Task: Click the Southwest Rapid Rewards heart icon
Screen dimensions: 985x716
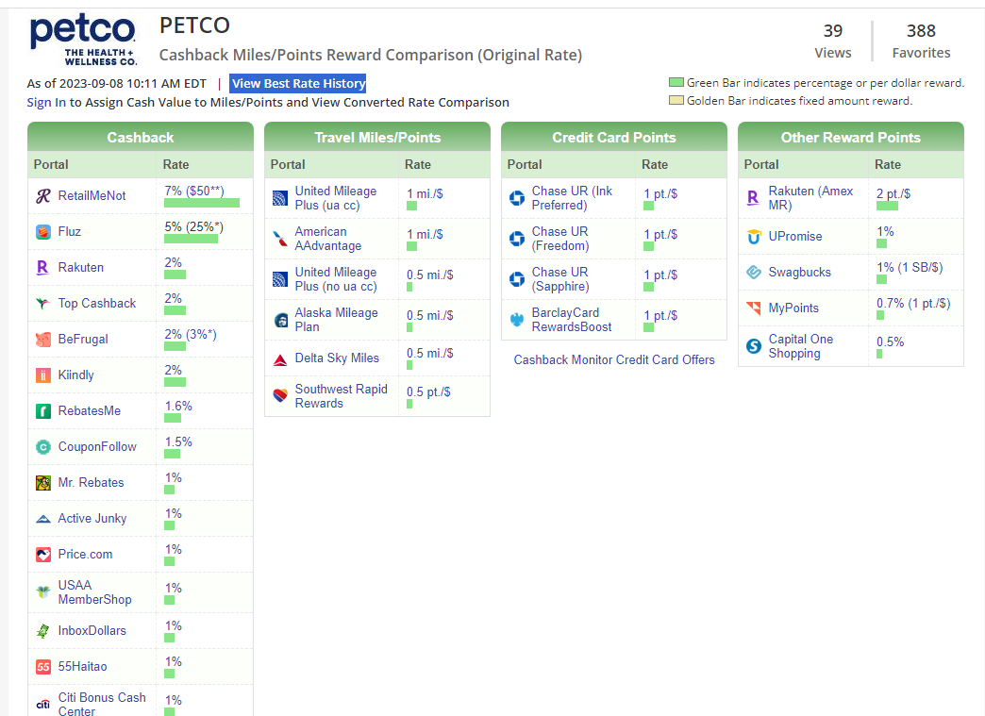Action: 279,396
